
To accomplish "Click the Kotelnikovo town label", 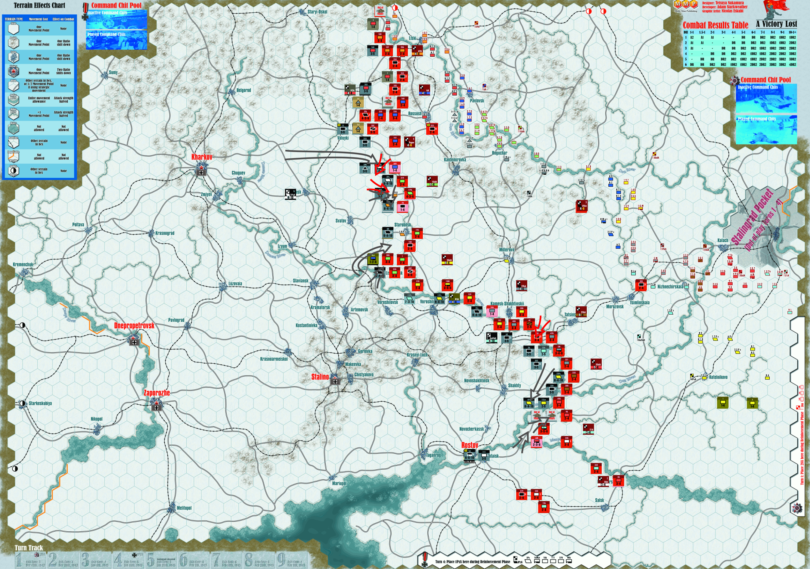I will (x=718, y=377).
